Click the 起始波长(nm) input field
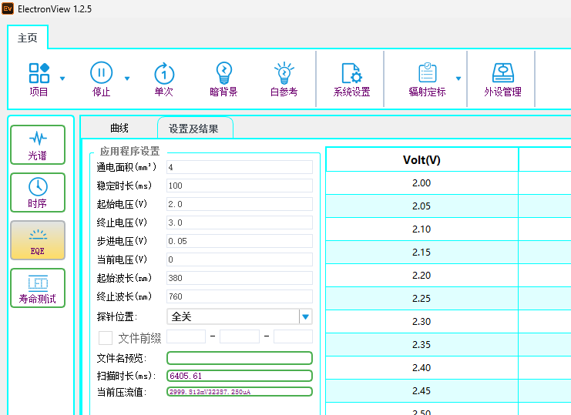571x415 pixels. point(240,278)
